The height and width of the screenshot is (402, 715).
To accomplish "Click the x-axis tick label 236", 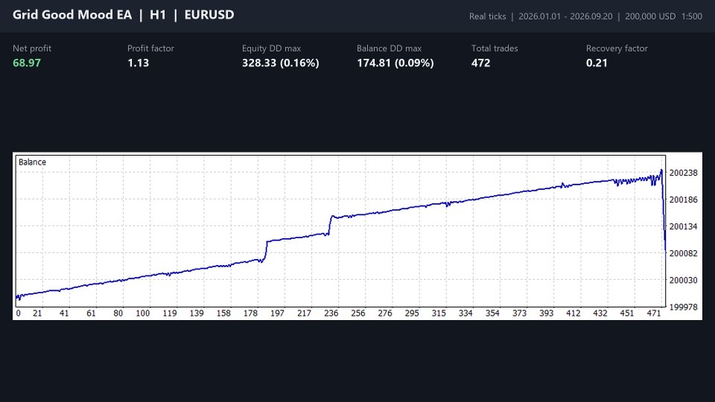I will [331, 313].
